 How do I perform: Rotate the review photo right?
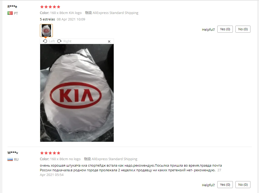pos(64,41)
